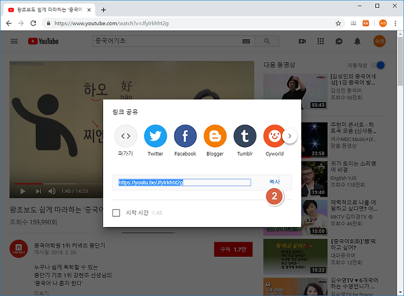Image resolution: width=404 pixels, height=296 pixels.
Task: Open the notifications bell
Action: click(x=357, y=41)
